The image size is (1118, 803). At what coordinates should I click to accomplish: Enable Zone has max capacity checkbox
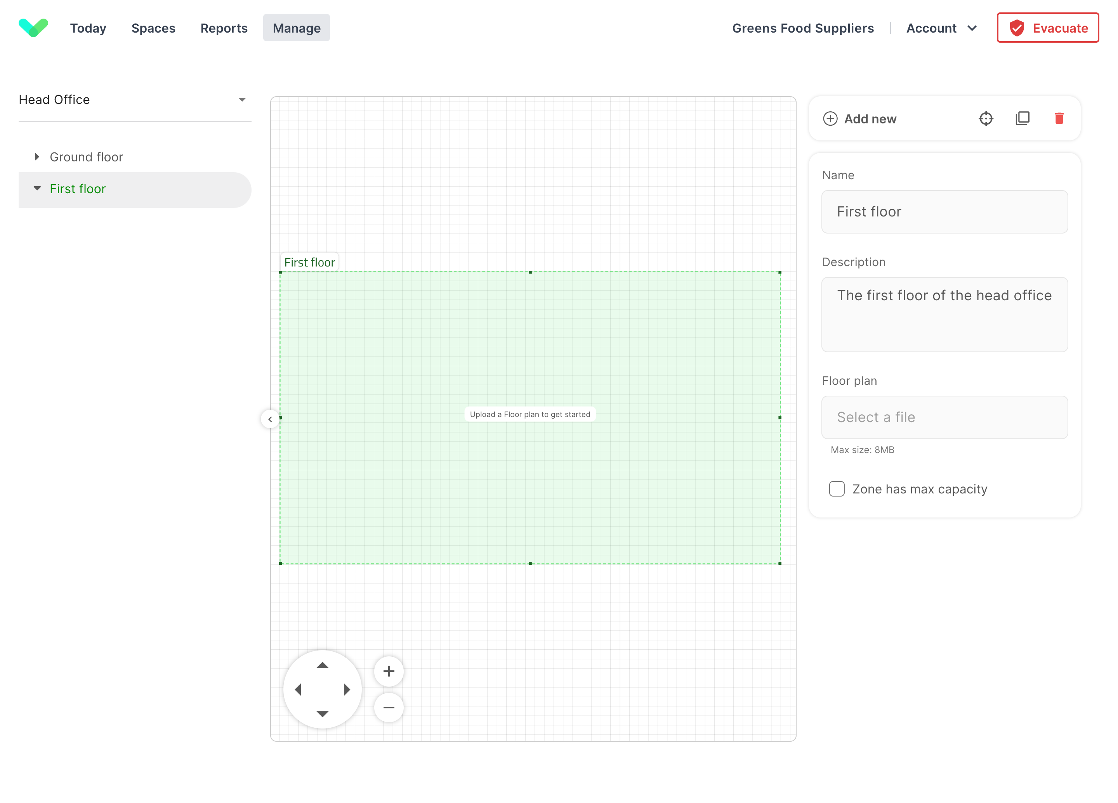click(x=836, y=488)
